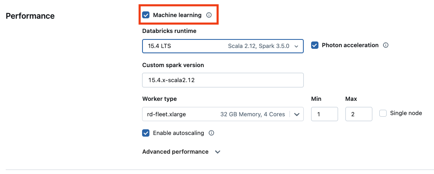Turn off the Enable autoscaling checkbox
The height and width of the screenshot is (174, 434).
tap(146, 133)
